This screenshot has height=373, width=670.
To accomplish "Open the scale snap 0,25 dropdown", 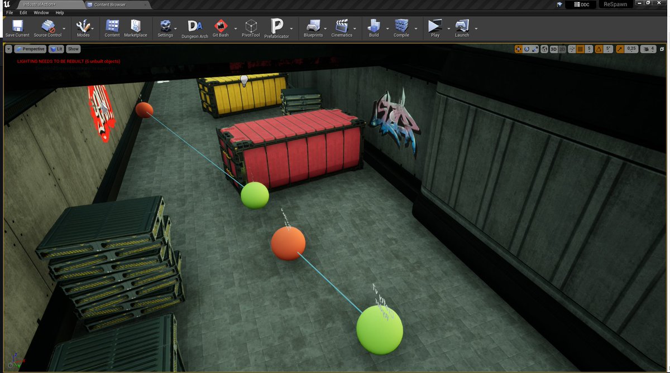I will pyautogui.click(x=631, y=49).
